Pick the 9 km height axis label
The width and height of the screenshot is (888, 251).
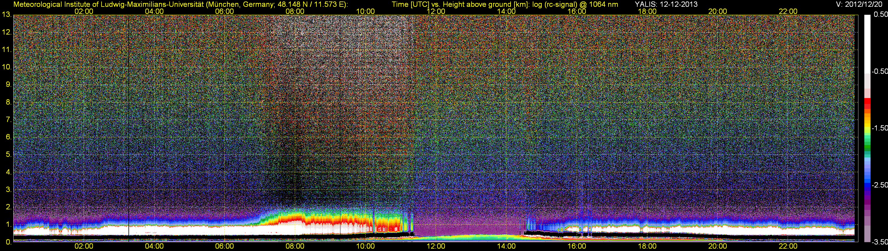pos(9,84)
